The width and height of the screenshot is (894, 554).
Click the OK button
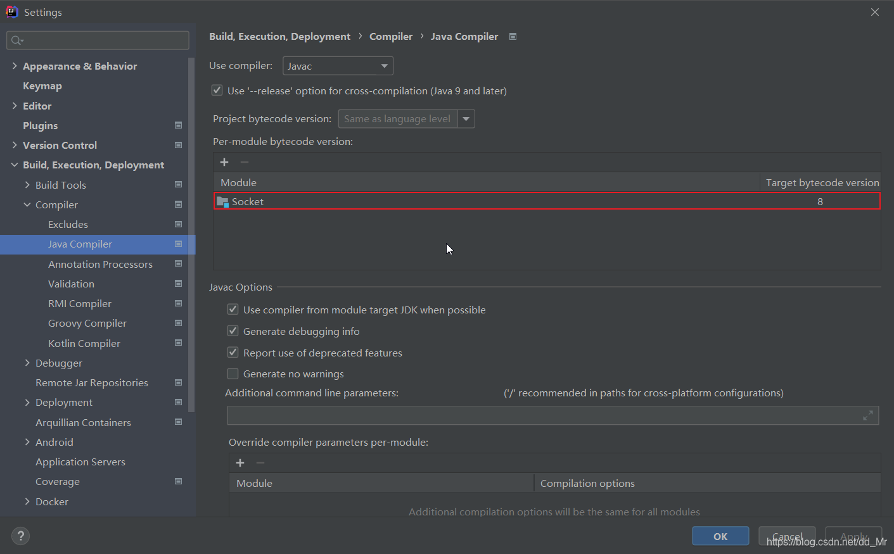click(720, 536)
